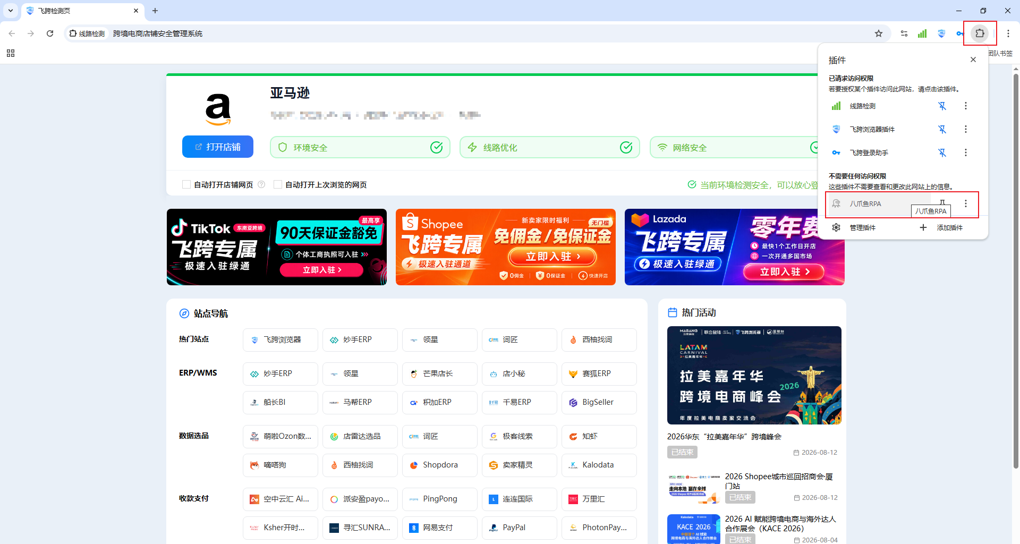Viewport: 1020px width, 544px height.
Task: Open the PayPal payment link
Action: pyautogui.click(x=520, y=528)
